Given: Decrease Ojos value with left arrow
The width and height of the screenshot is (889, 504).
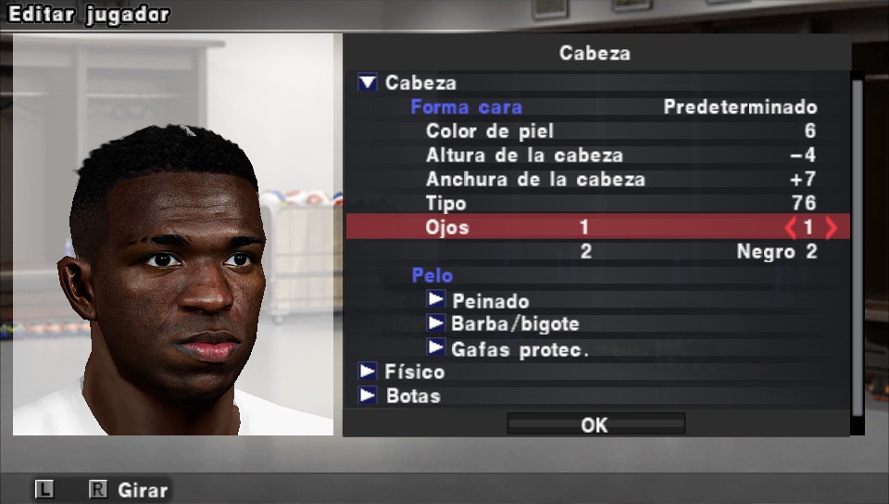Looking at the screenshot, I should pos(790,228).
